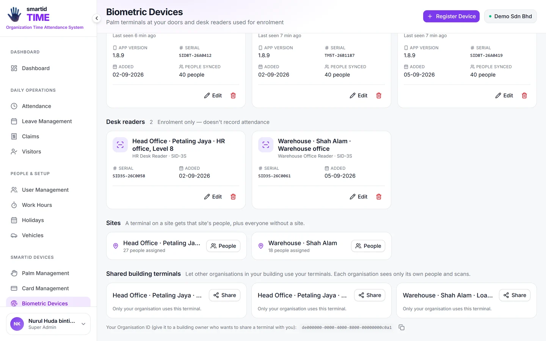This screenshot has height=341, width=546.
Task: Open Holidays page
Action: pyautogui.click(x=48, y=220)
